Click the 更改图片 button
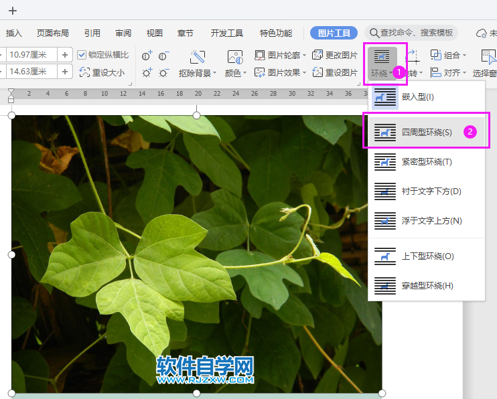497x399 pixels. (x=335, y=55)
